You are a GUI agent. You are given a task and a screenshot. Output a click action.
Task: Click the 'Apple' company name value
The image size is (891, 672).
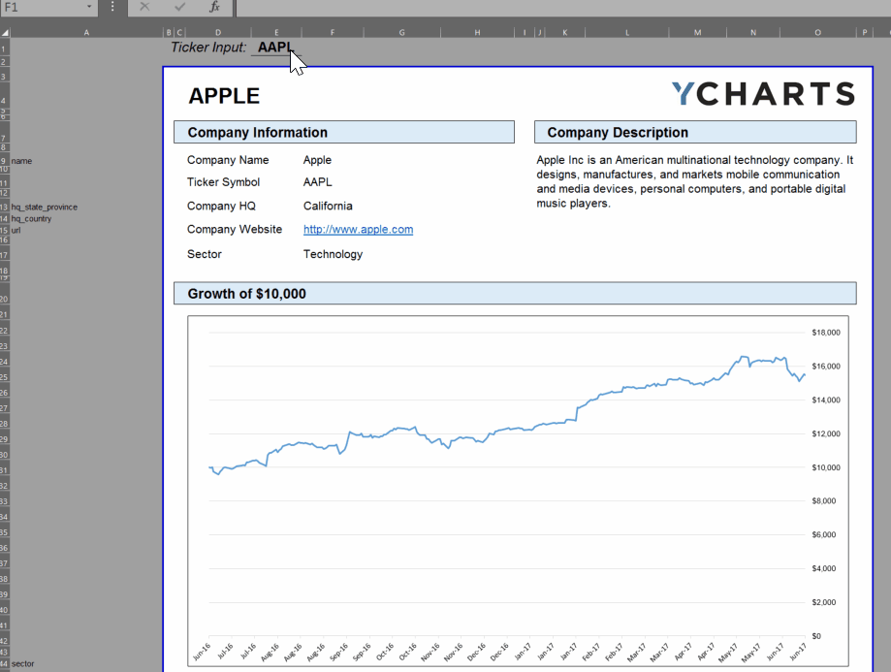coord(317,160)
